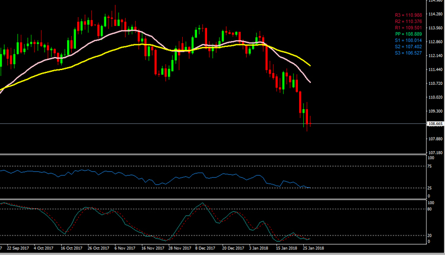Select the 113.560 price axis value
Screen dimensions: 445x255
tap(436, 28)
